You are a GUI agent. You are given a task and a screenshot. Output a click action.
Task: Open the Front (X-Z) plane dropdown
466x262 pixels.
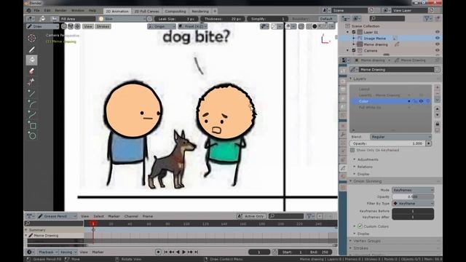coord(192,26)
